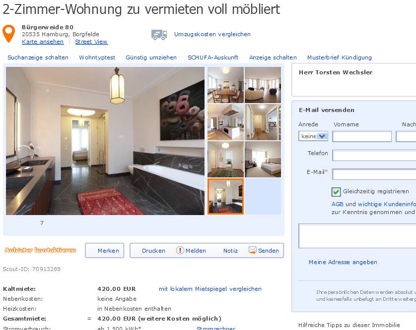Open the Anrede dropdown
The width and height of the screenshot is (416, 330).
click(x=313, y=136)
